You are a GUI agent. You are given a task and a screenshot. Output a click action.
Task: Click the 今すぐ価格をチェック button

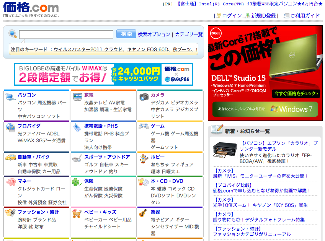coord(296,94)
